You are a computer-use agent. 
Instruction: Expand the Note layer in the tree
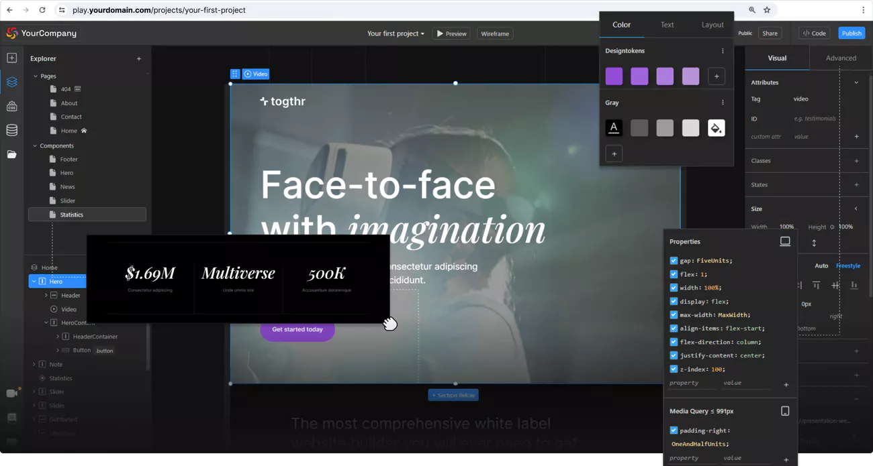point(33,364)
